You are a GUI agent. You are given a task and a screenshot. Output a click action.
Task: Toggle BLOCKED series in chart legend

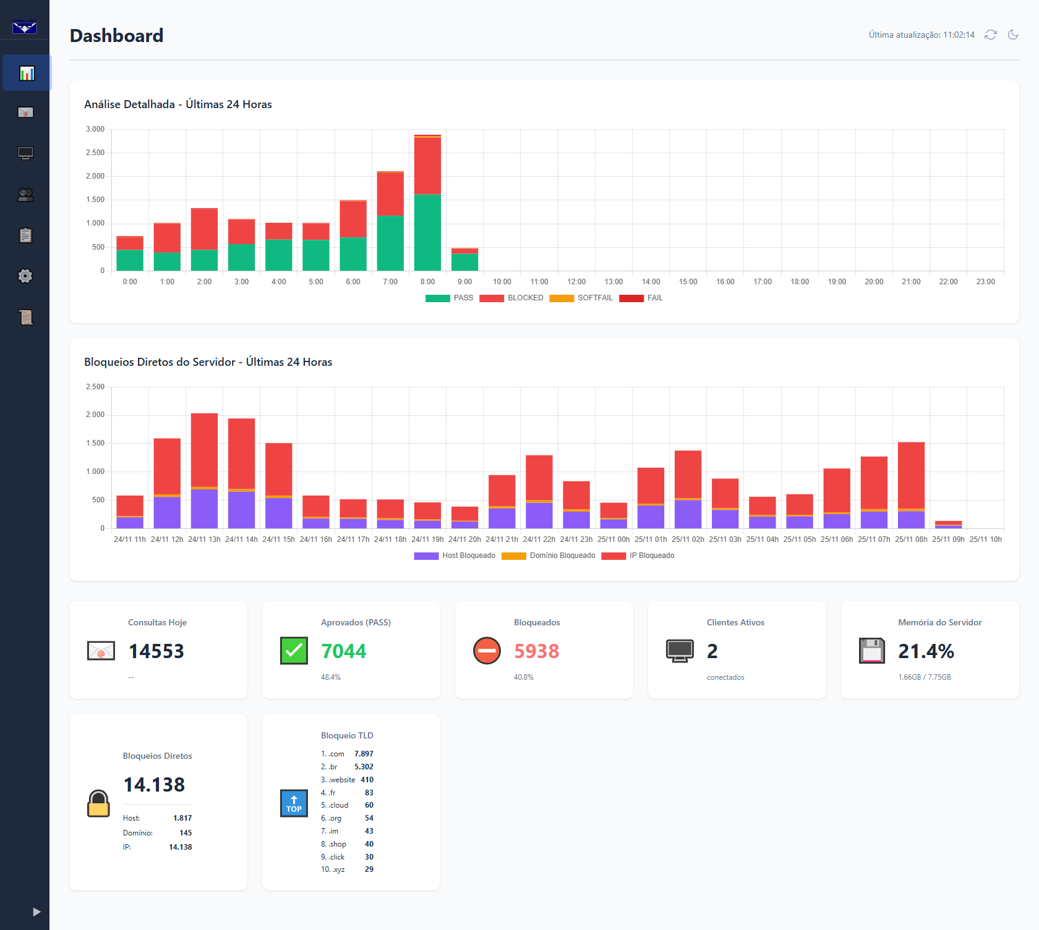click(x=511, y=298)
